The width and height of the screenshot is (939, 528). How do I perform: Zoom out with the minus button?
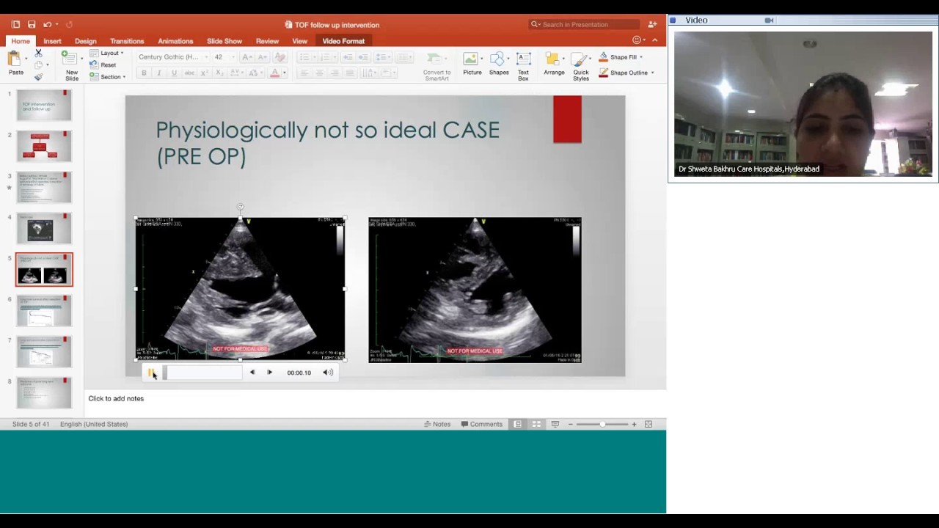coord(571,424)
